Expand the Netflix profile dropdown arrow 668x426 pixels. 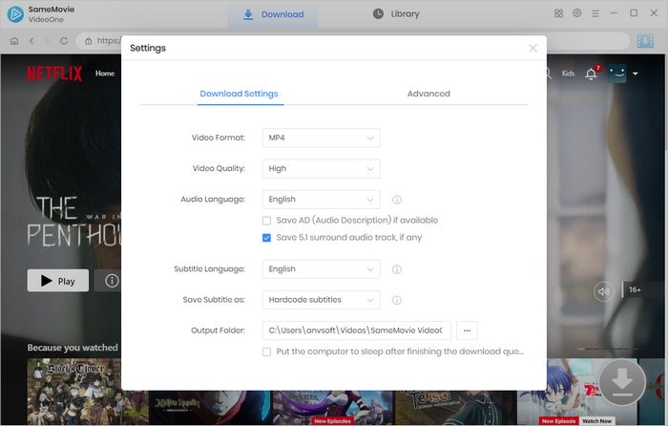636,74
